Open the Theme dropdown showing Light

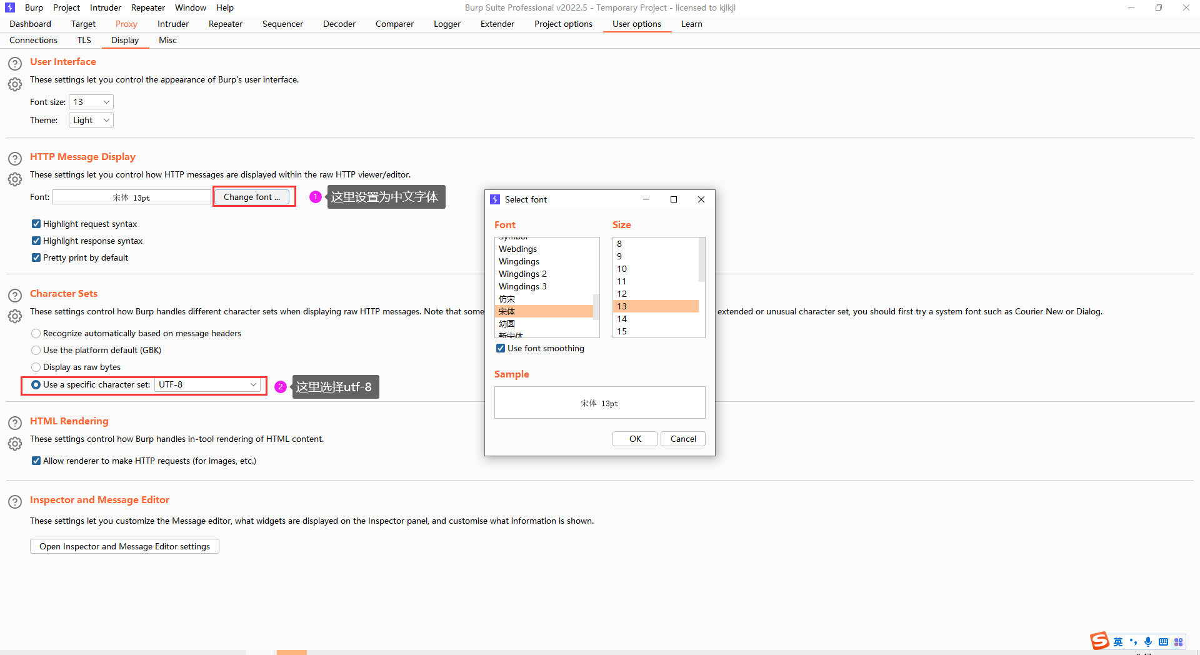click(91, 120)
